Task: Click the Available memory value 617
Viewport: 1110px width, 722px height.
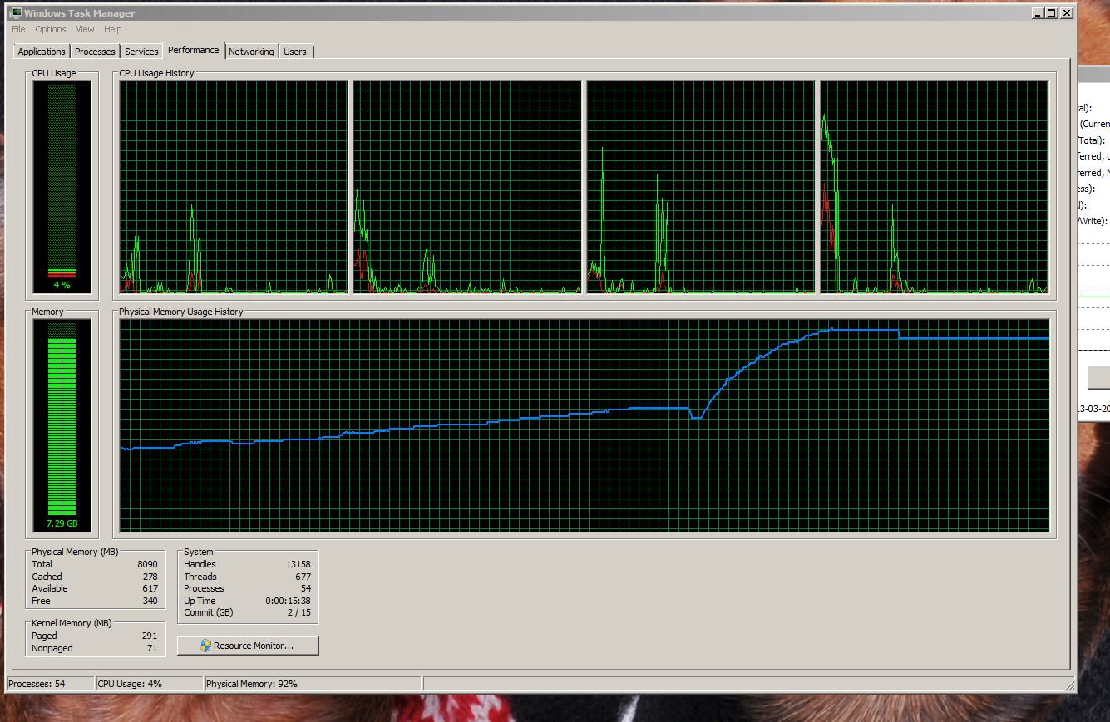Action: [150, 588]
